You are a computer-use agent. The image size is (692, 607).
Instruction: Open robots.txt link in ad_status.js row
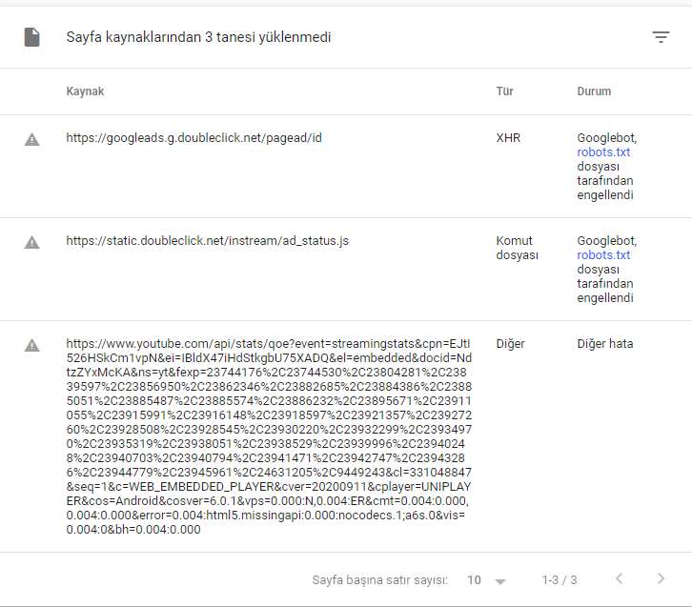point(603,255)
